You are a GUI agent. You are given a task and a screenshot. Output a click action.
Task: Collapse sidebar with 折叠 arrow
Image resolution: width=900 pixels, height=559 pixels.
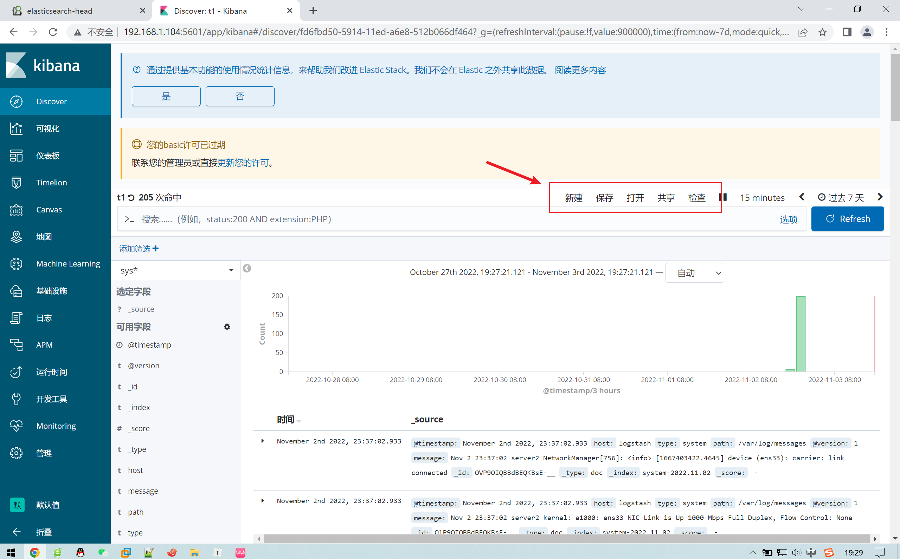16,532
